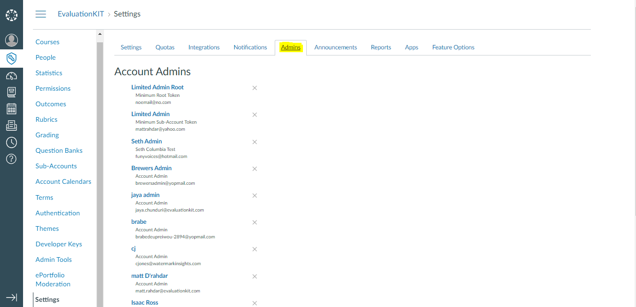Open the cj profile link
Screen dimensions: 636x307
(x=134, y=249)
